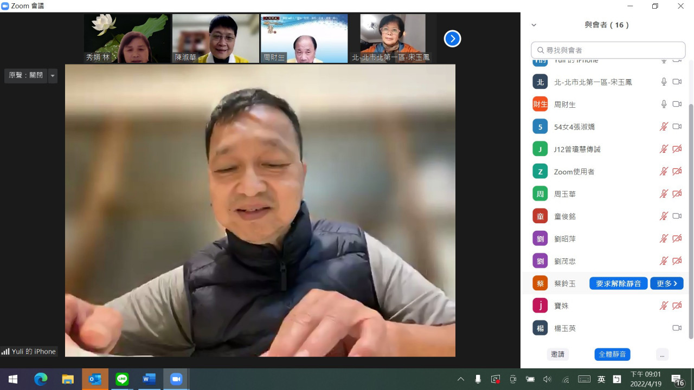Open LINE app from taskbar
694x390 pixels.
[122, 379]
